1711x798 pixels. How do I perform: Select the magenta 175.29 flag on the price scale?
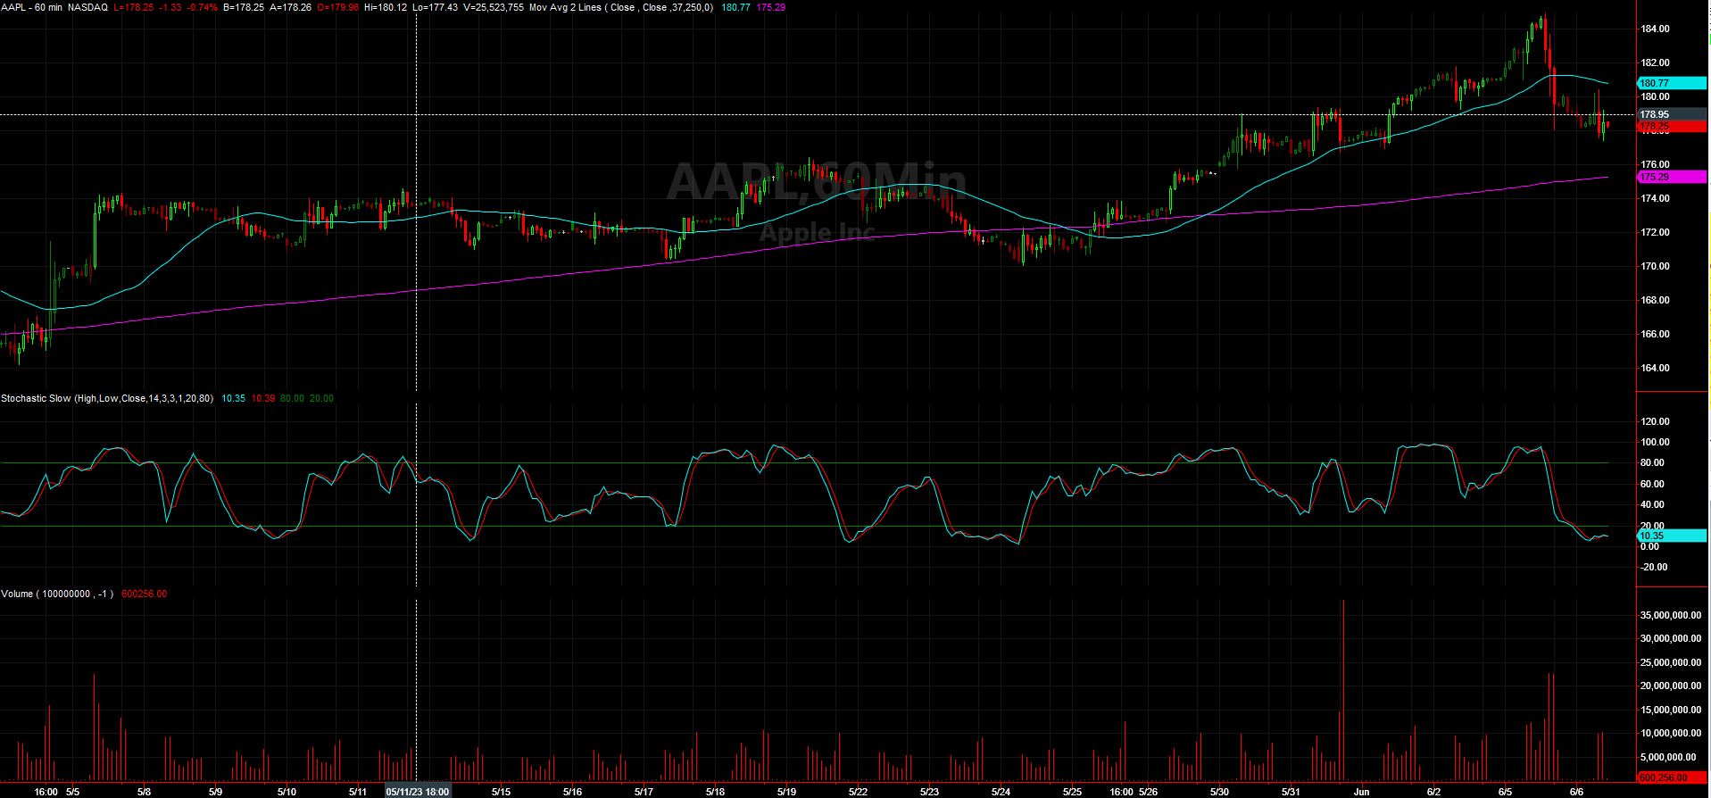1672,177
